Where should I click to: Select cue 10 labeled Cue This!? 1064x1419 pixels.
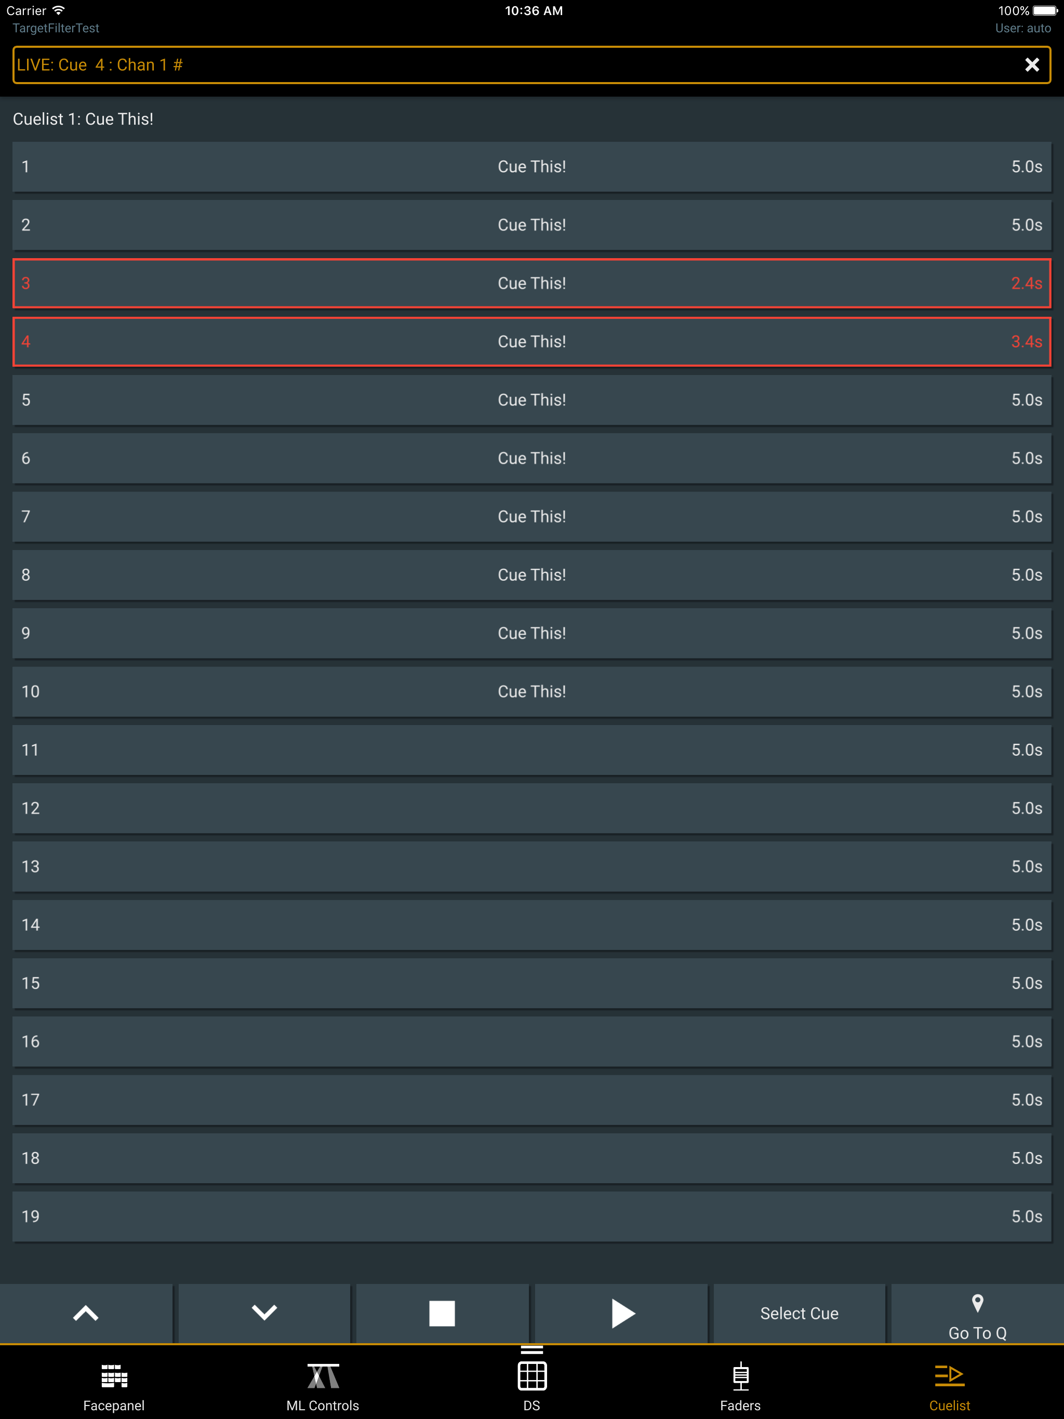[x=531, y=691]
